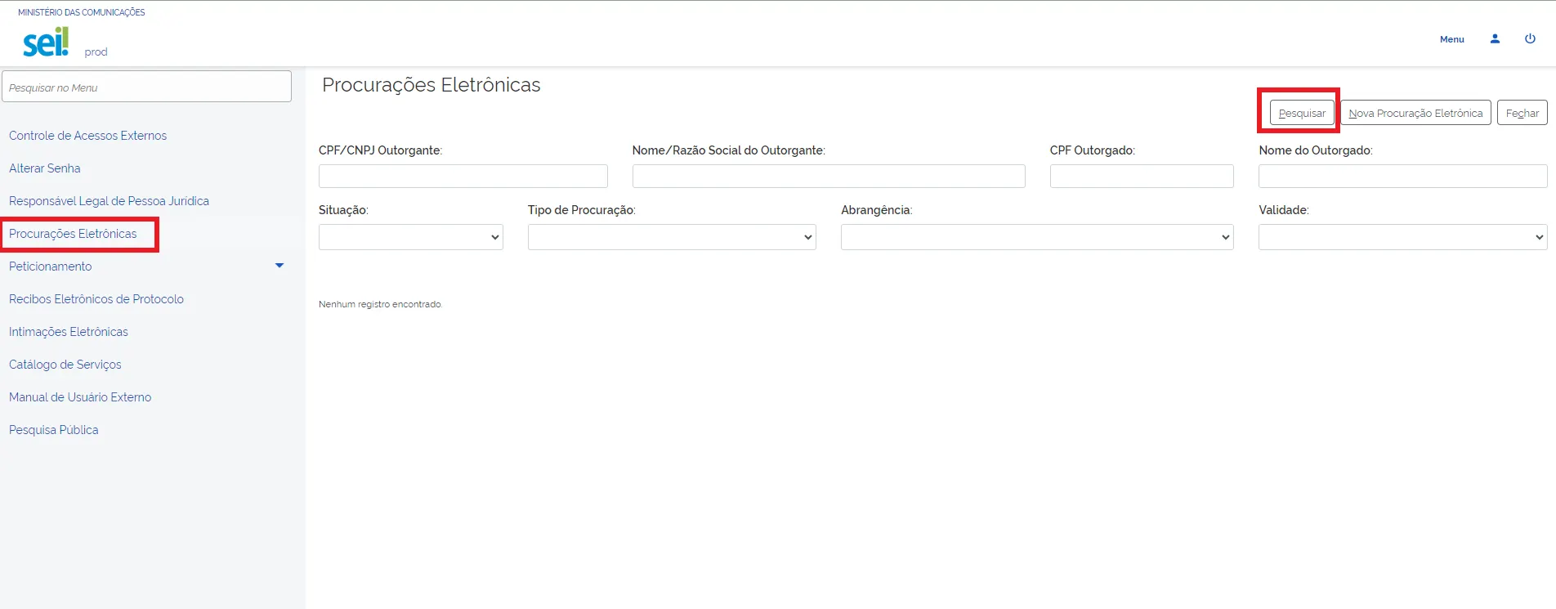Go to Alterar Senha
This screenshot has width=1556, height=609.
click(x=45, y=168)
